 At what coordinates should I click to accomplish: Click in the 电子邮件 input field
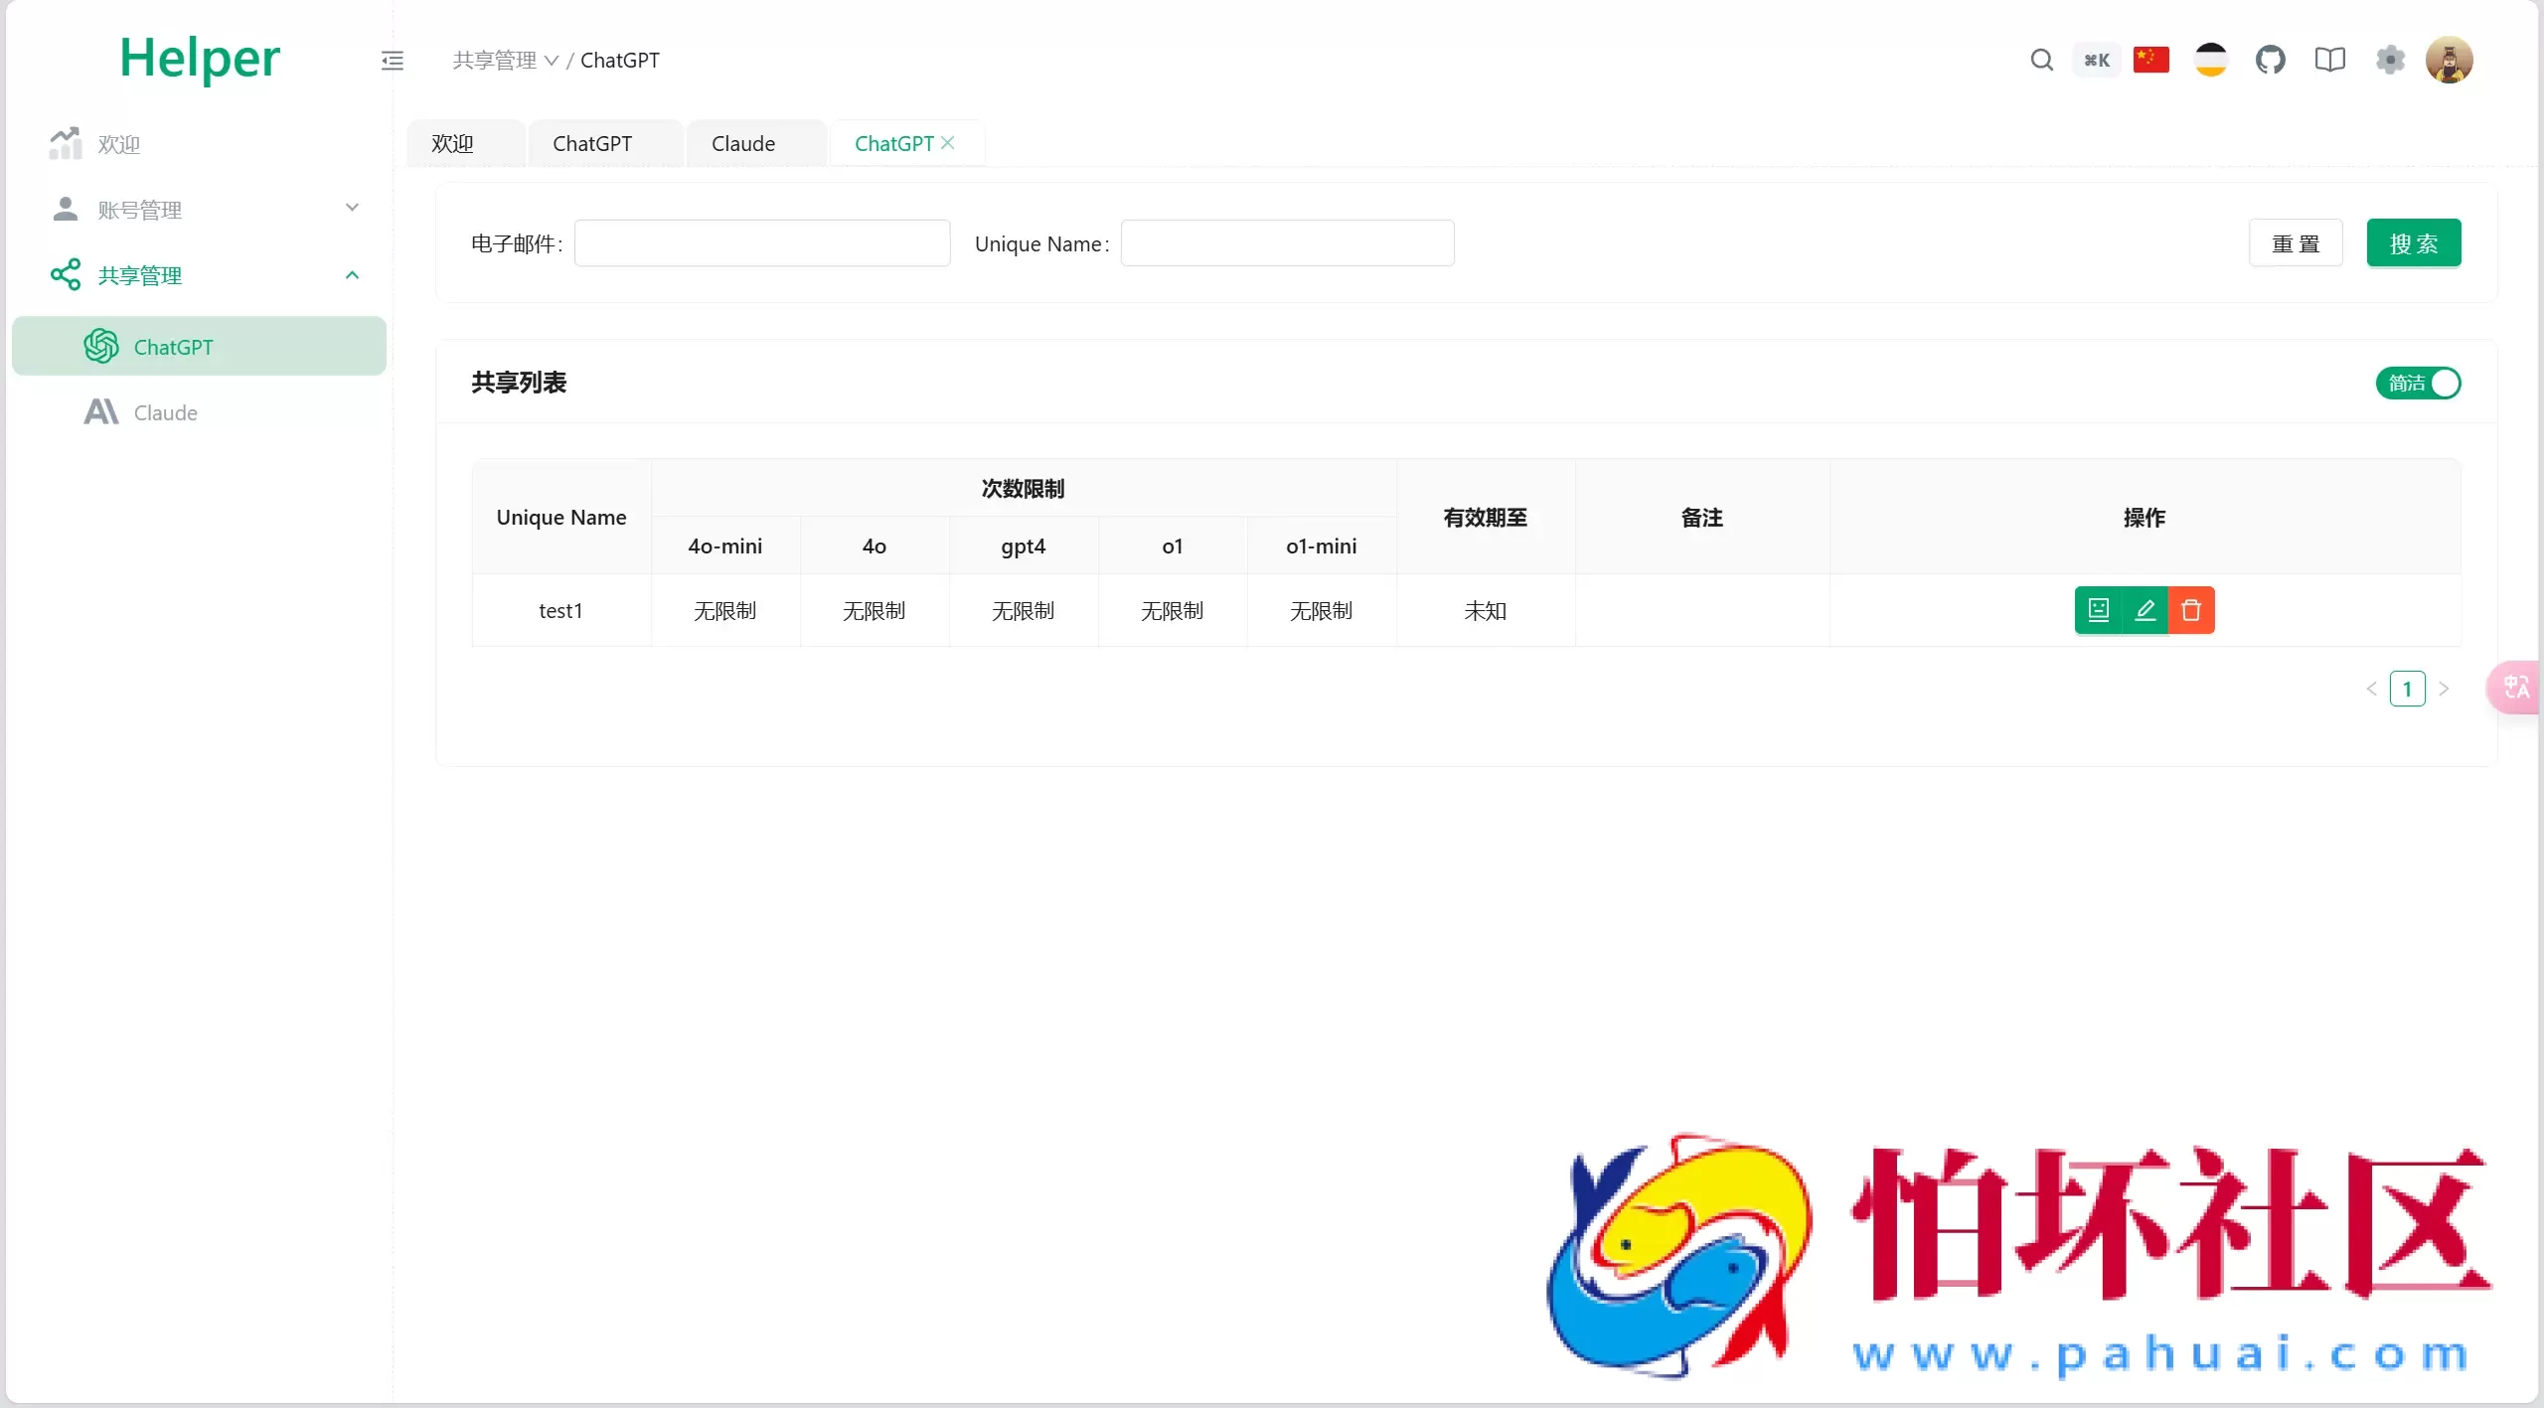(761, 242)
